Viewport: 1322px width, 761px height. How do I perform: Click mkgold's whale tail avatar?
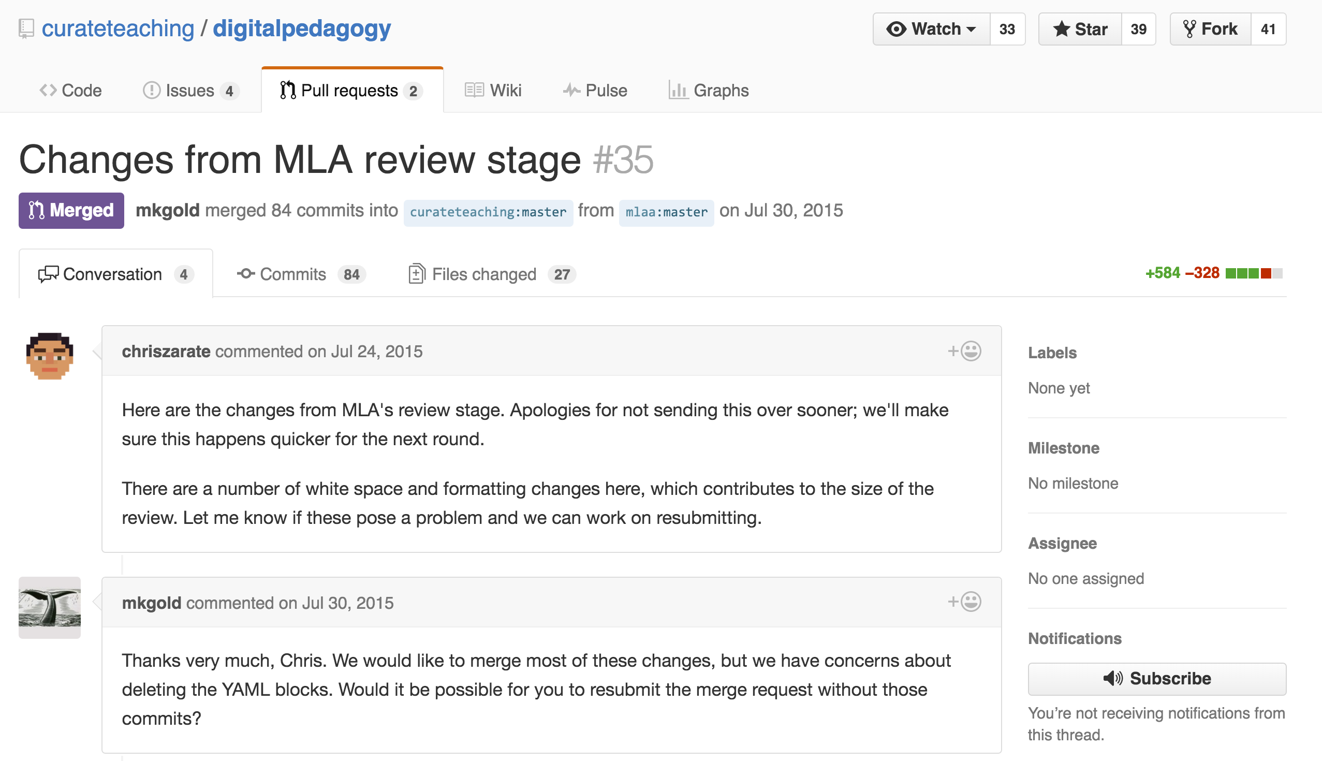click(50, 607)
